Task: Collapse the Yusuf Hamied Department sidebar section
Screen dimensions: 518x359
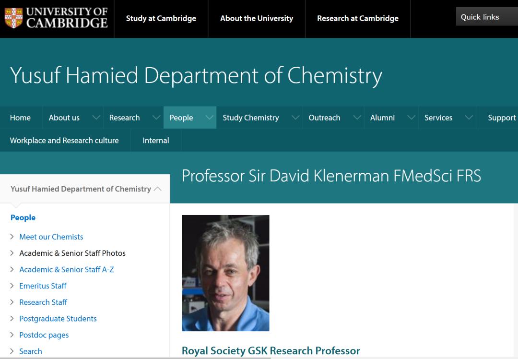Action: pyautogui.click(x=158, y=189)
